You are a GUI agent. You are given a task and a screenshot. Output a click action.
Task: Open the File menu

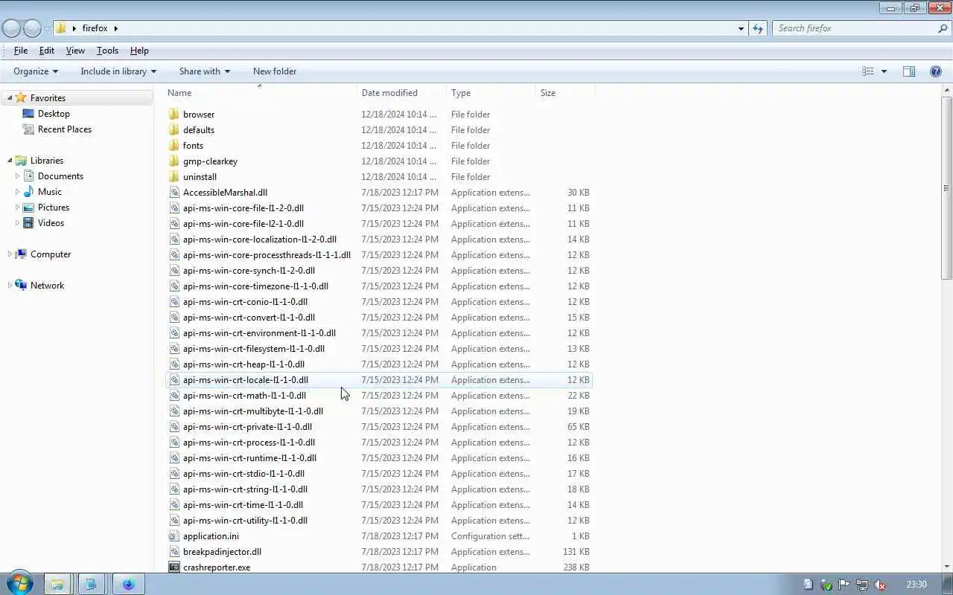pos(21,51)
